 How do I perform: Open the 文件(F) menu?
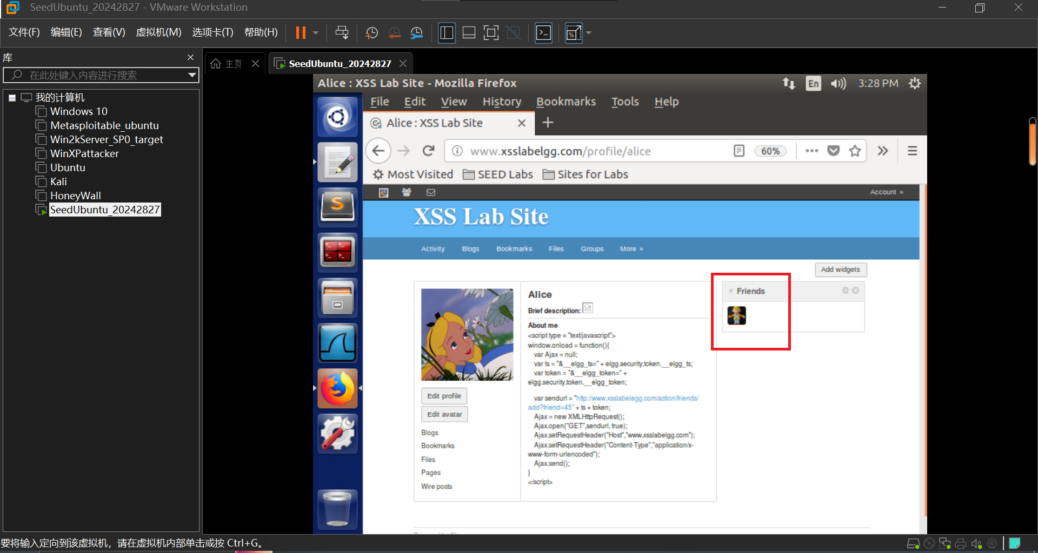point(24,32)
